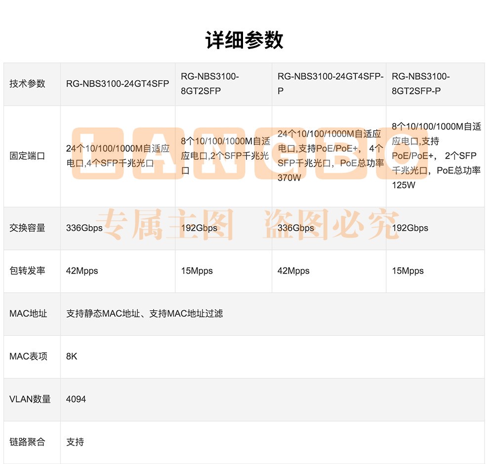Select the 技术参数 header cell
Viewport: 489px width, 464px height.
click(x=27, y=84)
